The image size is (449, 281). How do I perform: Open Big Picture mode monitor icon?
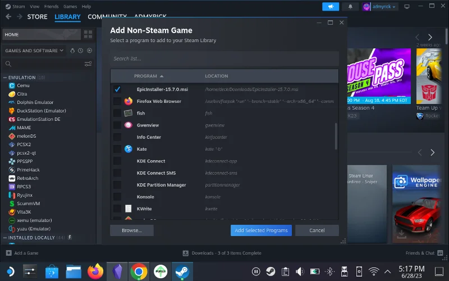click(x=406, y=6)
